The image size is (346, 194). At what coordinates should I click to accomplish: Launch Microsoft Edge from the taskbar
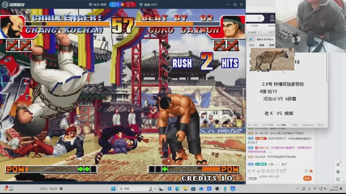[177, 189]
